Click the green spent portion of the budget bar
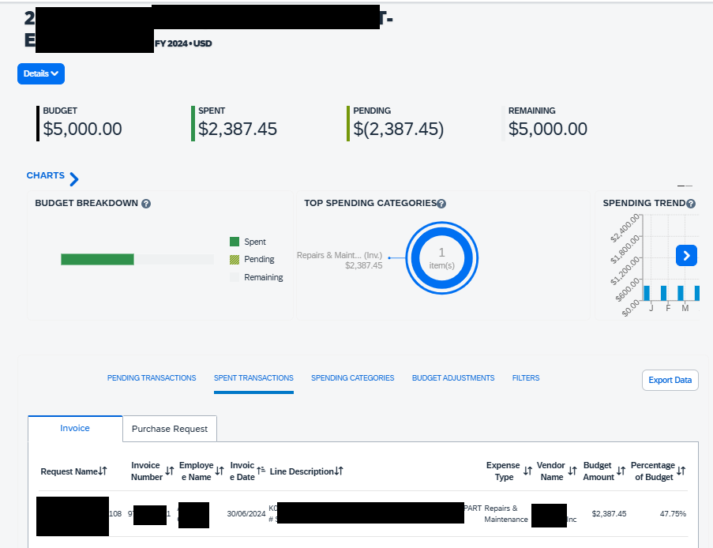 (97, 259)
